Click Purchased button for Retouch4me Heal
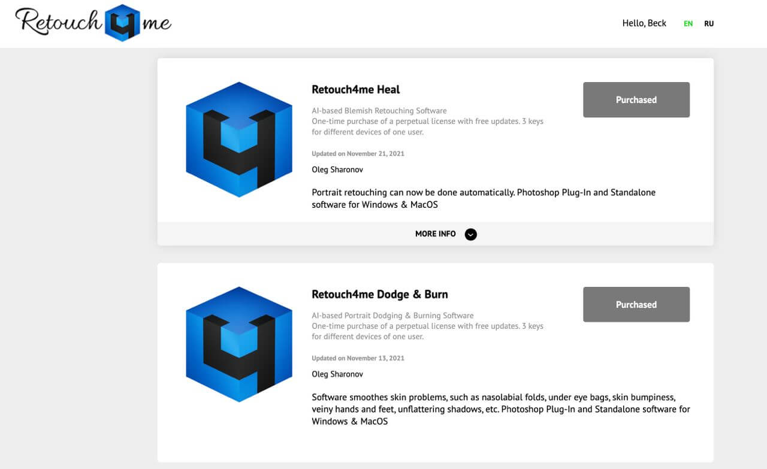 click(636, 99)
